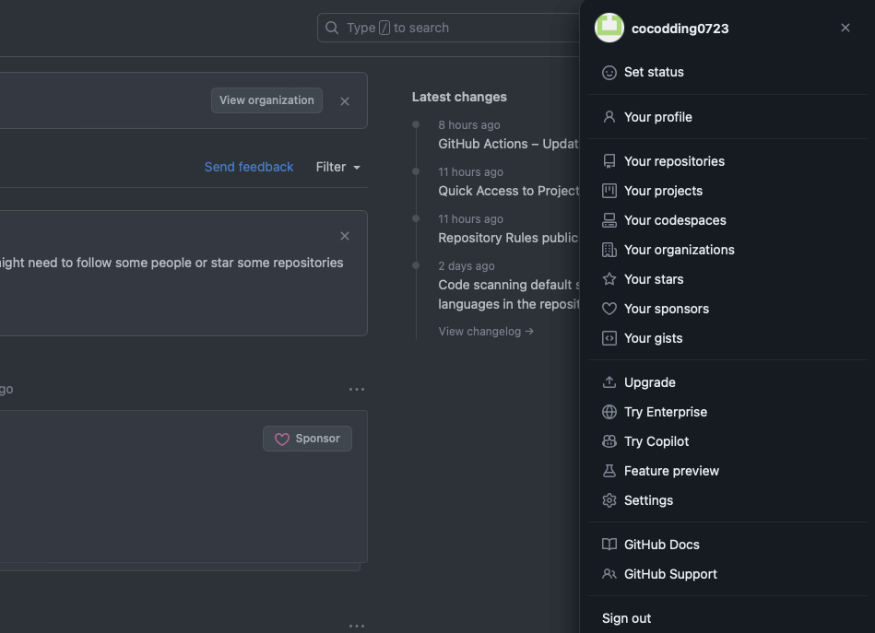The width and height of the screenshot is (875, 633).
Task: Expand the Filter dropdown
Action: click(x=337, y=167)
